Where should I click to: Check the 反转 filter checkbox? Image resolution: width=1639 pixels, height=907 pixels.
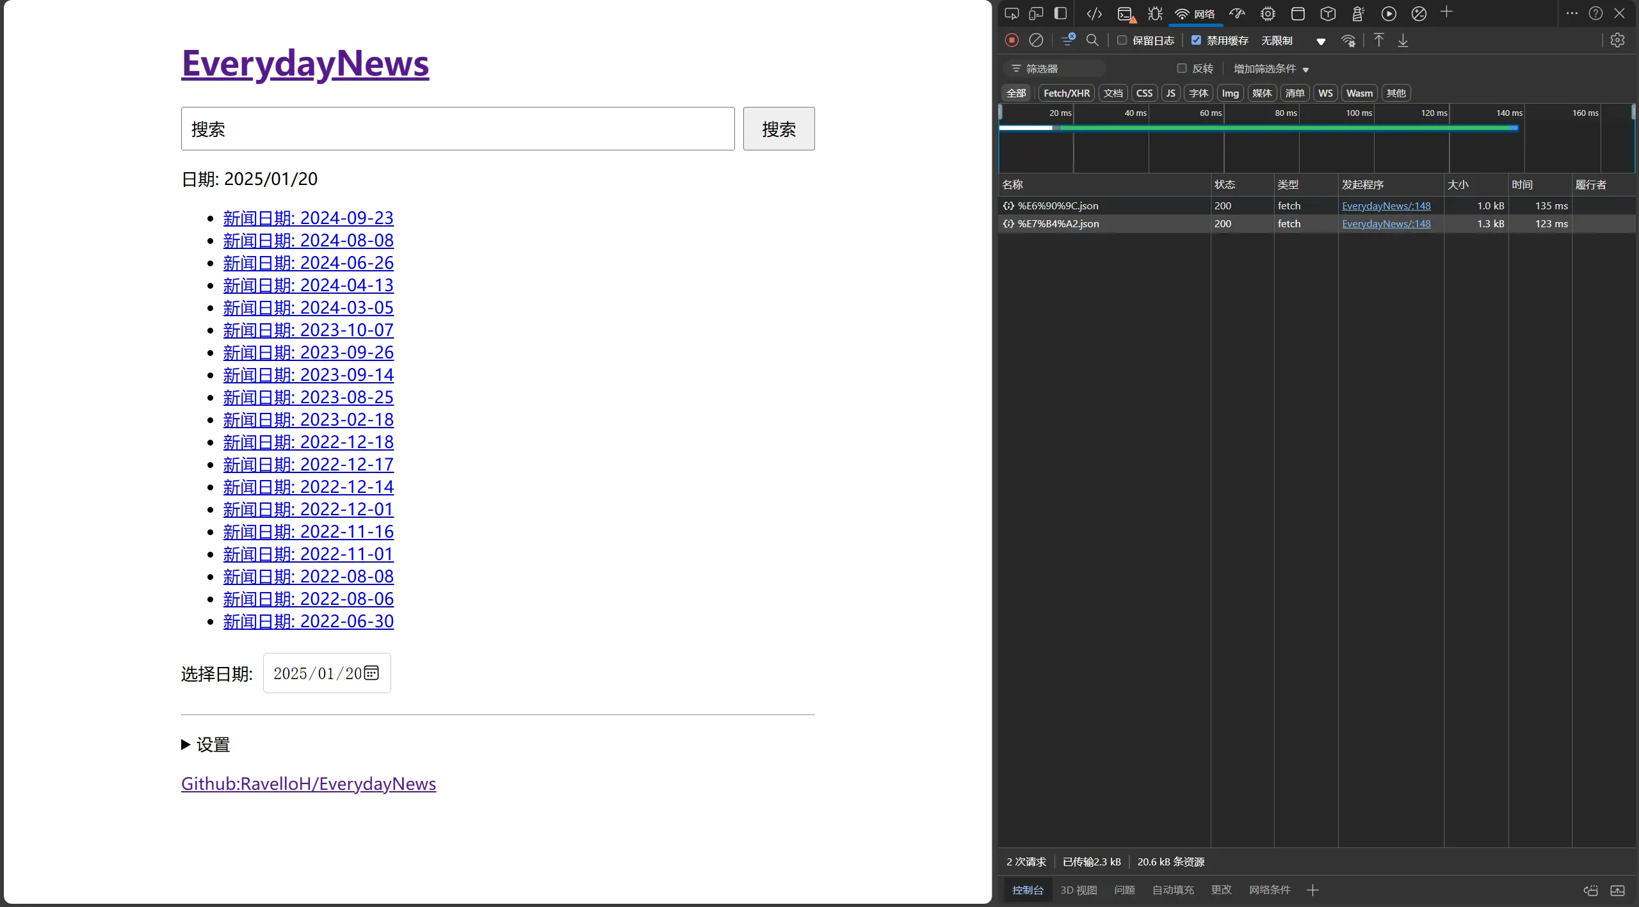(x=1182, y=68)
